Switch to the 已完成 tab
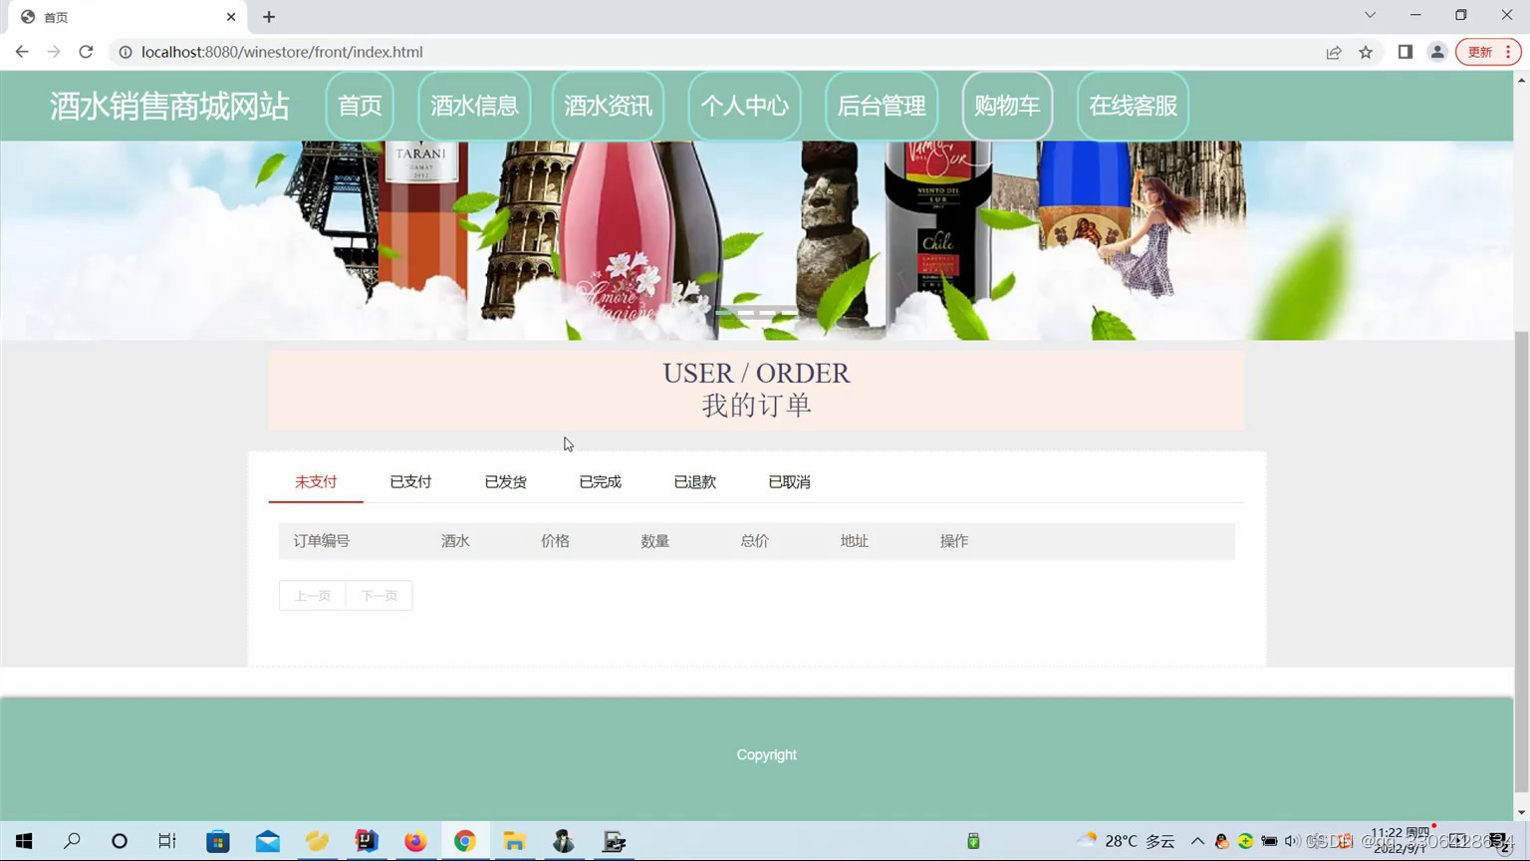The width and height of the screenshot is (1530, 861). click(600, 482)
